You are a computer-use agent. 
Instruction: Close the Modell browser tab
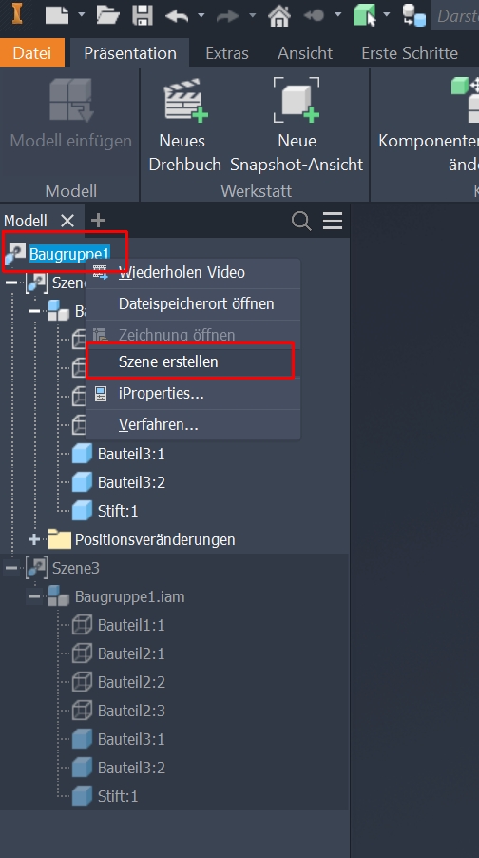point(67,221)
